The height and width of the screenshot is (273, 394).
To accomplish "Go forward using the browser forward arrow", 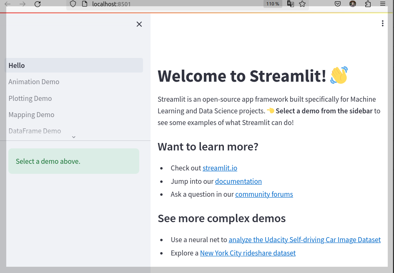I will click(x=23, y=4).
